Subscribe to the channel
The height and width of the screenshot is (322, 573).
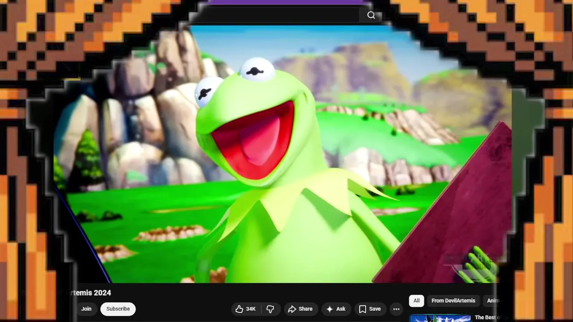(118, 309)
